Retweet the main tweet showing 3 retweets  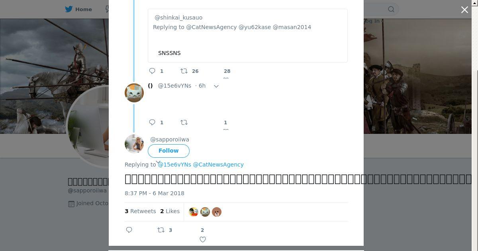[x=161, y=230]
